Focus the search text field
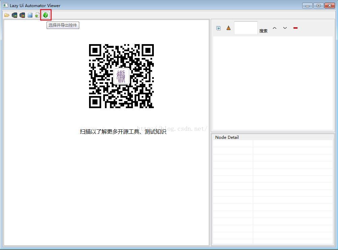Viewport: 338px width, 250px height. 246,28
